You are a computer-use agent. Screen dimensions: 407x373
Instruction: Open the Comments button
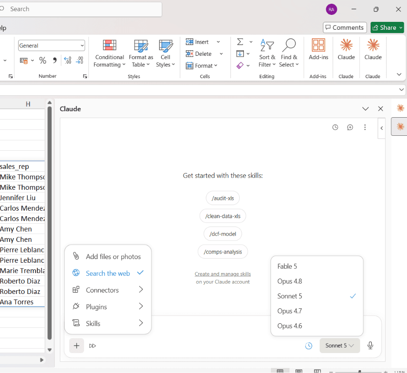click(x=345, y=27)
